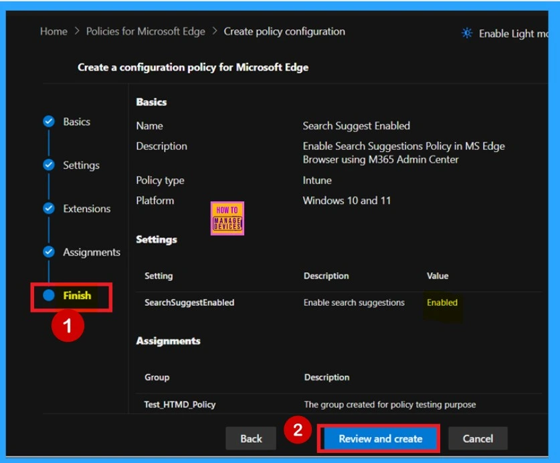560x463 pixels.
Task: Click the page title heading
Action: pyautogui.click(x=193, y=67)
